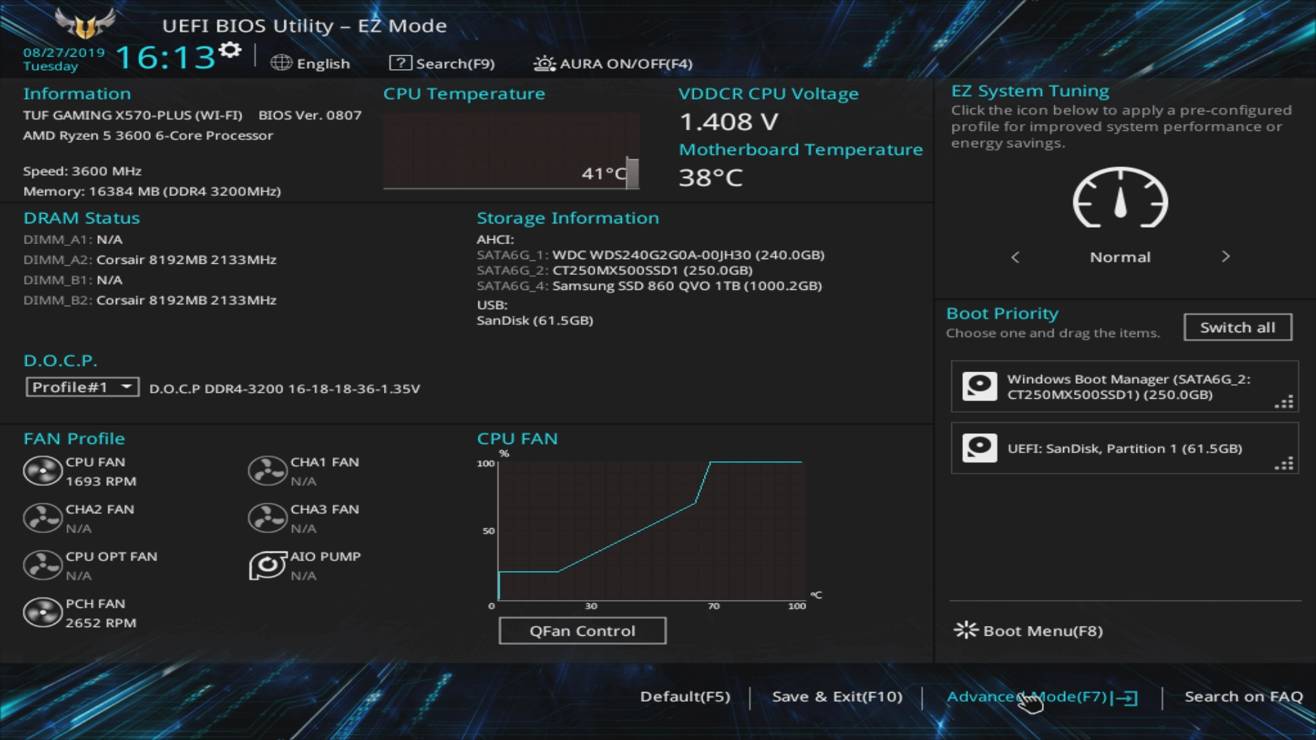Viewport: 1316px width, 740px height.
Task: Click the AMD Ryzen 5 3600 processor text
Action: click(148, 136)
